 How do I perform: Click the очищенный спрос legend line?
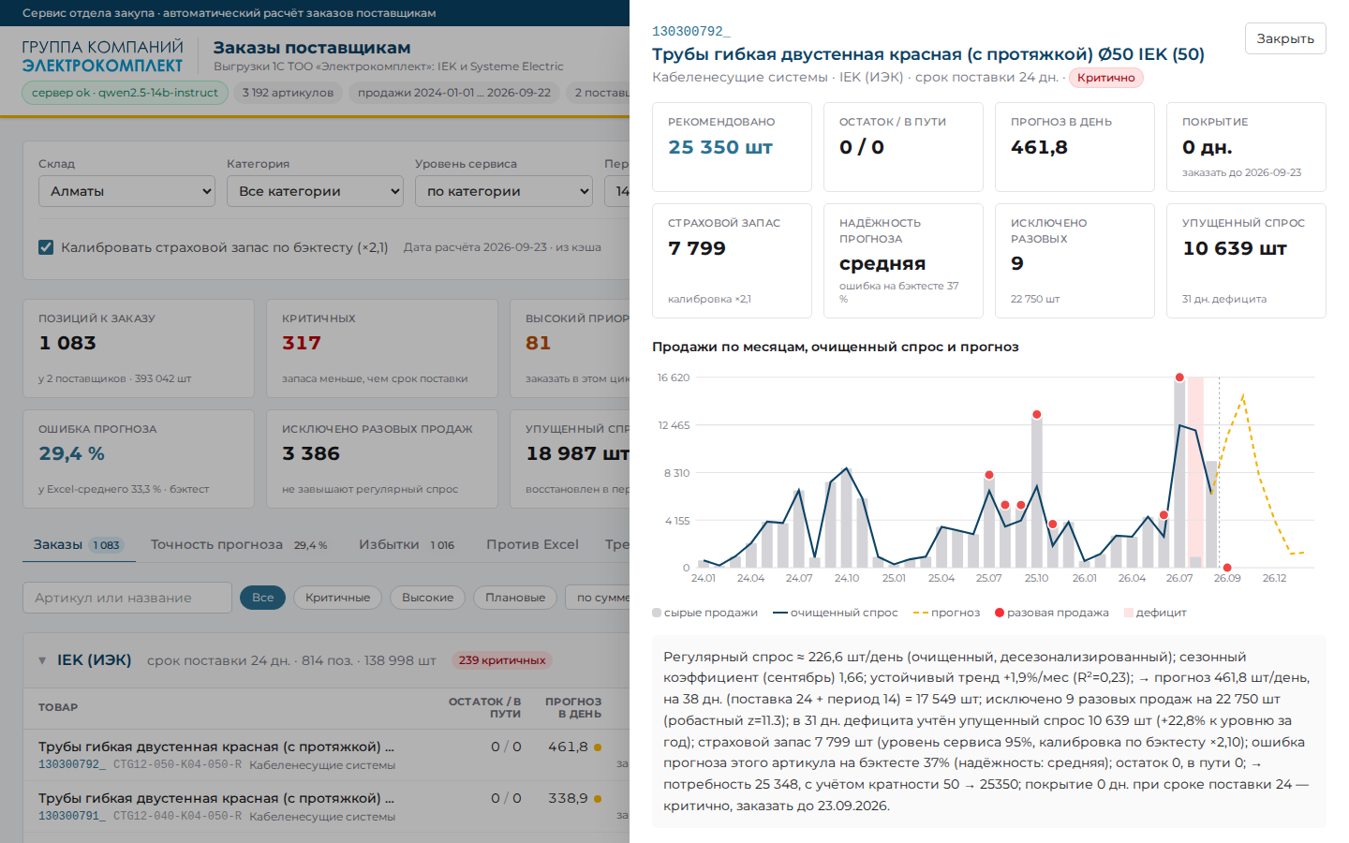coord(779,613)
